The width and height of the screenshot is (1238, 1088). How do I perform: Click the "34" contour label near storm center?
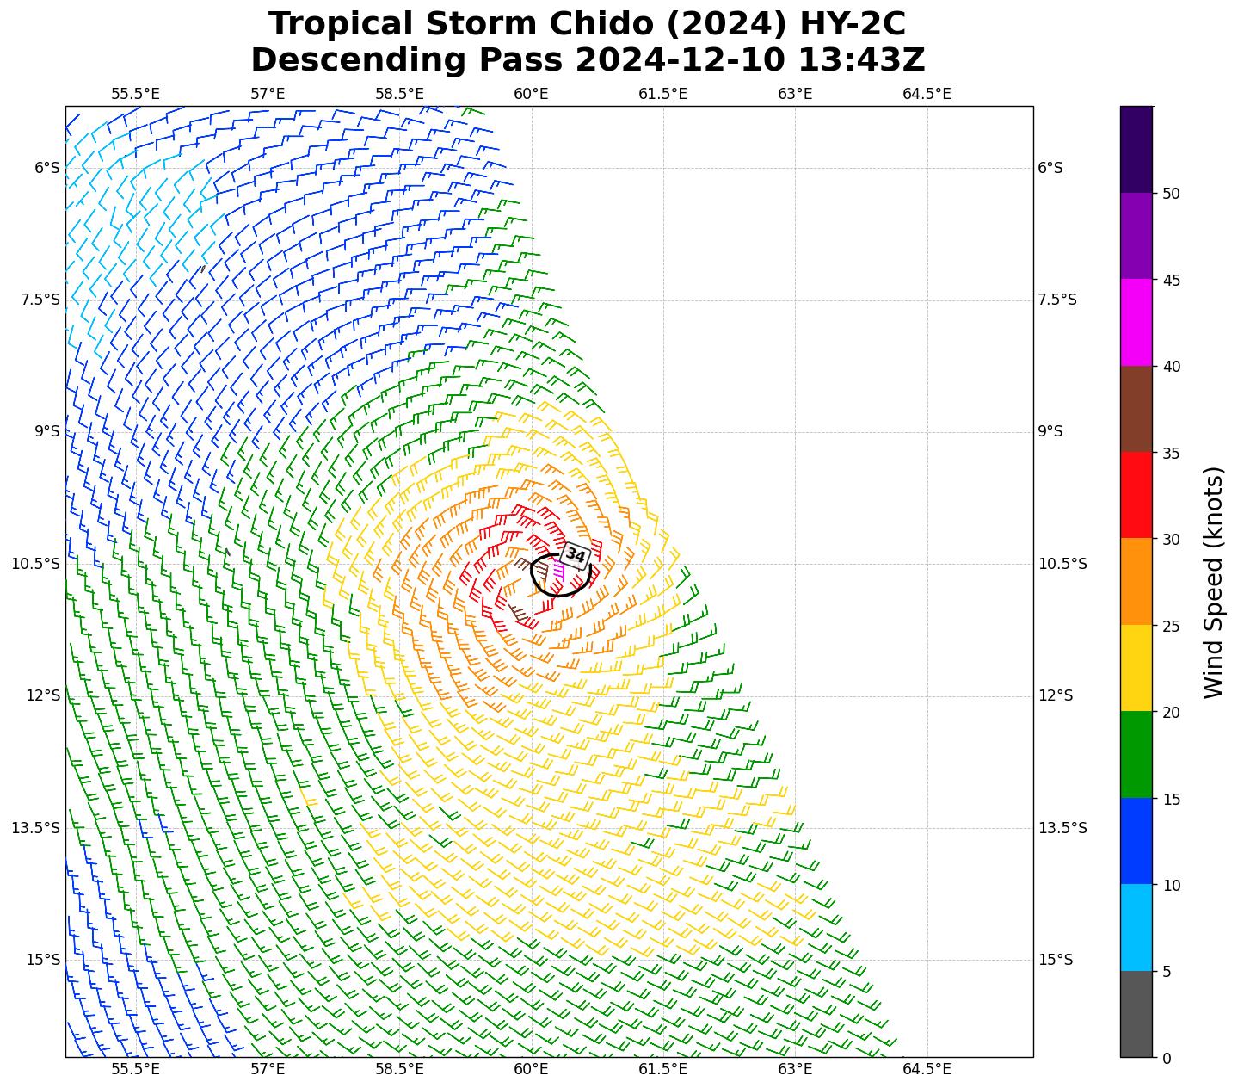(x=575, y=556)
